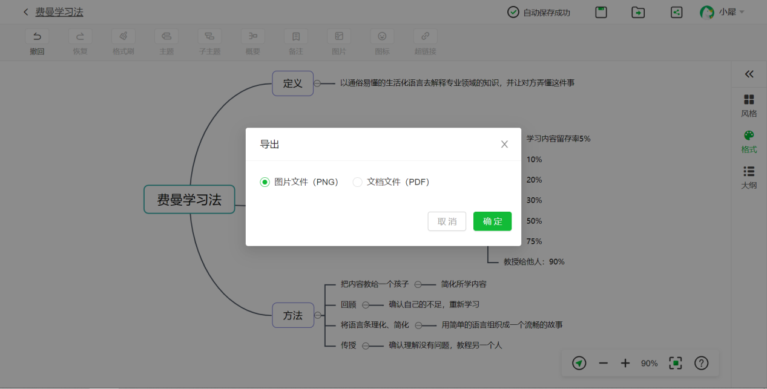Close the 导出 dialog with the X

[x=504, y=144]
